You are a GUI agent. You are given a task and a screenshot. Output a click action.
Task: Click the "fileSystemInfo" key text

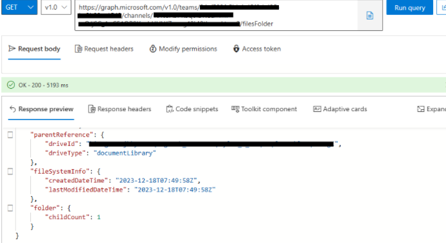(x=60, y=171)
